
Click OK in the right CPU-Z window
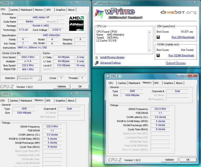[188, 160]
